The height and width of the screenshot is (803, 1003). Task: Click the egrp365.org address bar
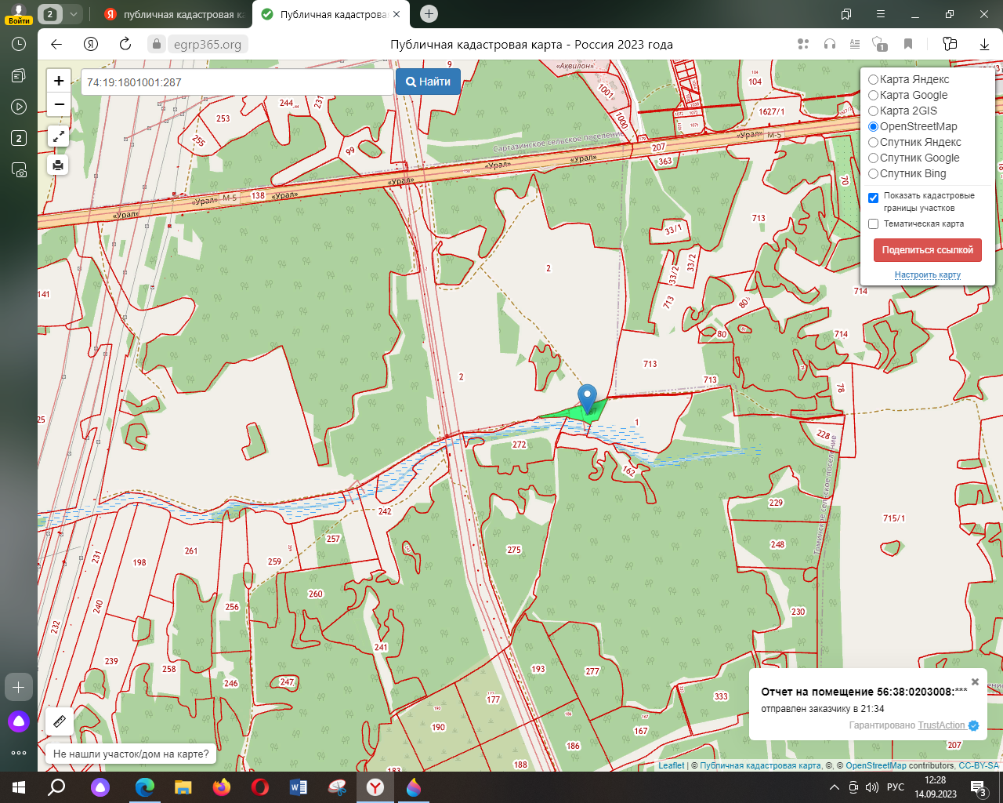point(207,44)
